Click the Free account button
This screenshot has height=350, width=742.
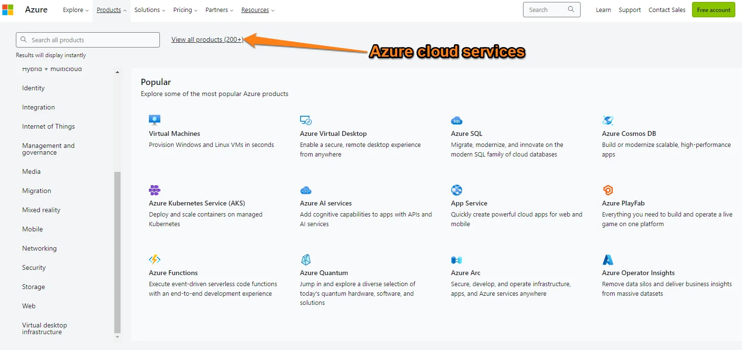[714, 10]
